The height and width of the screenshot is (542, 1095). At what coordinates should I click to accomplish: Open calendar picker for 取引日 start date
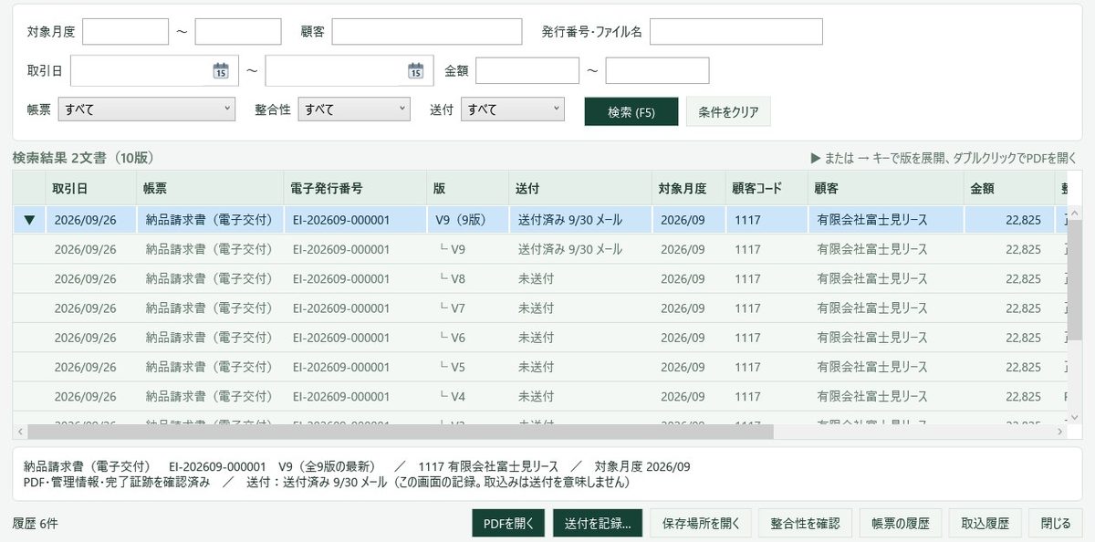(221, 70)
